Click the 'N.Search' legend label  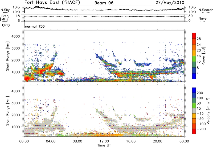point(206,10)
